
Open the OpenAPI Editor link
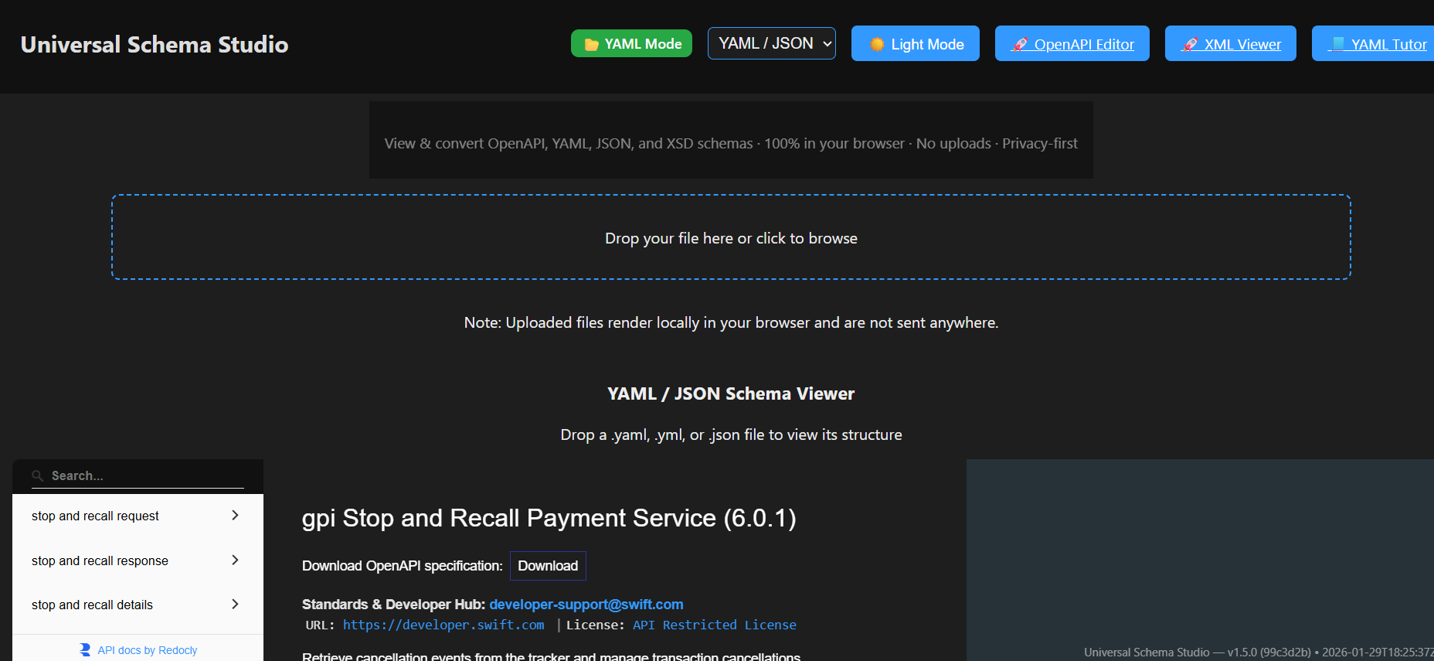click(1072, 43)
